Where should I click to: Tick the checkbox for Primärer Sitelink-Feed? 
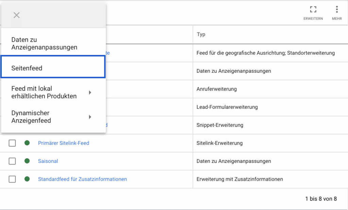12,143
